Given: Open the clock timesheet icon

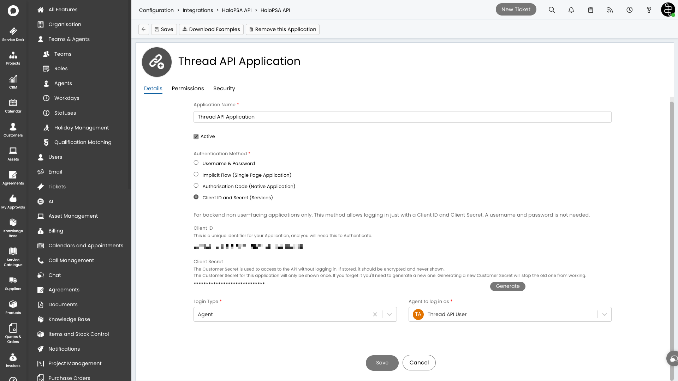Looking at the screenshot, I should [630, 10].
